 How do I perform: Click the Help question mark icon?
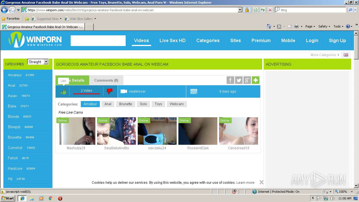[x=348, y=26]
